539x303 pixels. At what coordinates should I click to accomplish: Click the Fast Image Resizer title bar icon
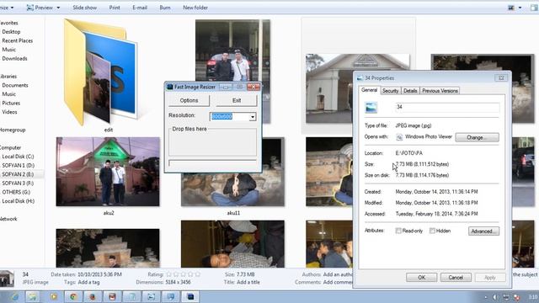[x=170, y=87]
